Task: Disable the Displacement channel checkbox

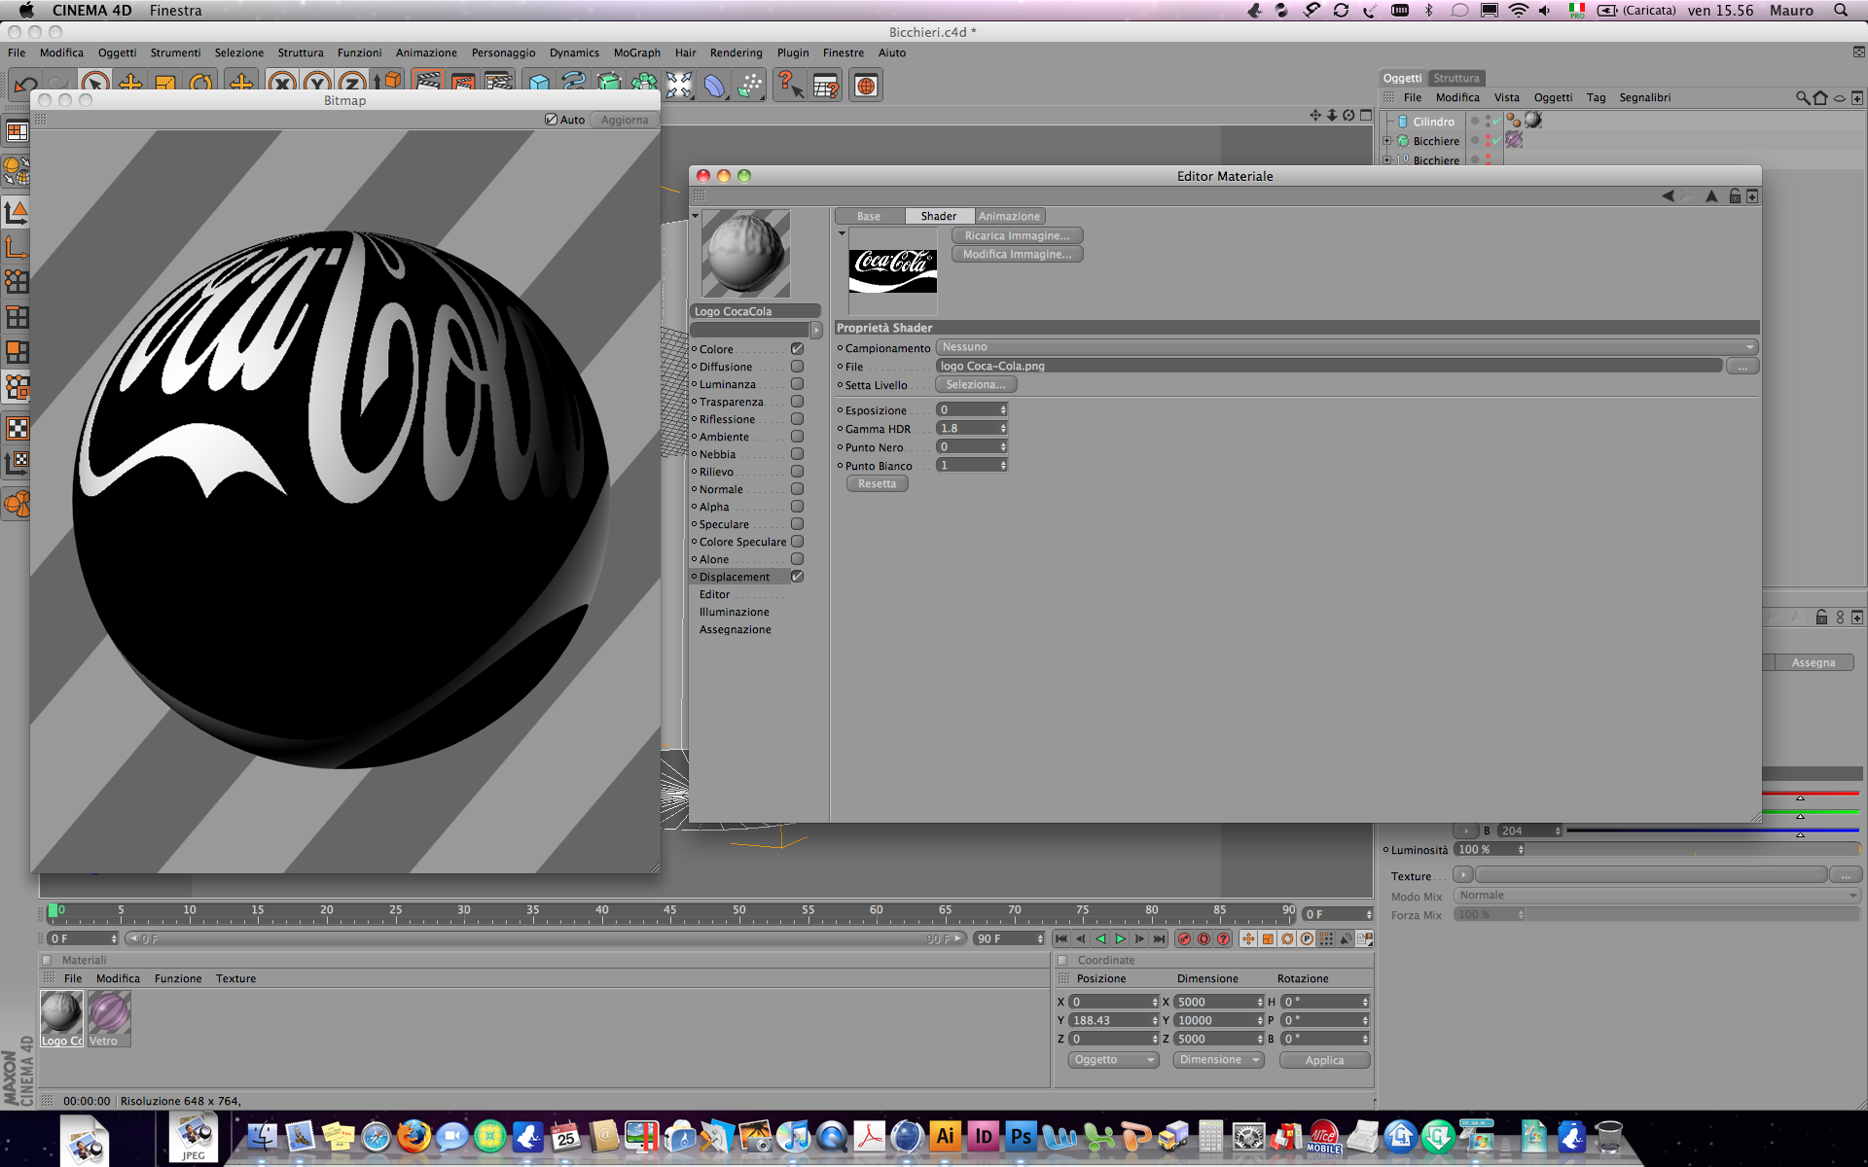Action: [797, 577]
